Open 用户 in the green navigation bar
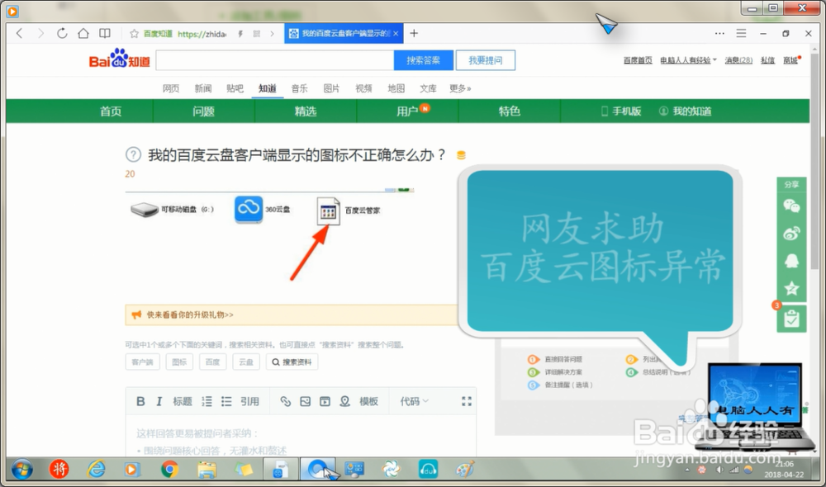The image size is (826, 487). (407, 111)
